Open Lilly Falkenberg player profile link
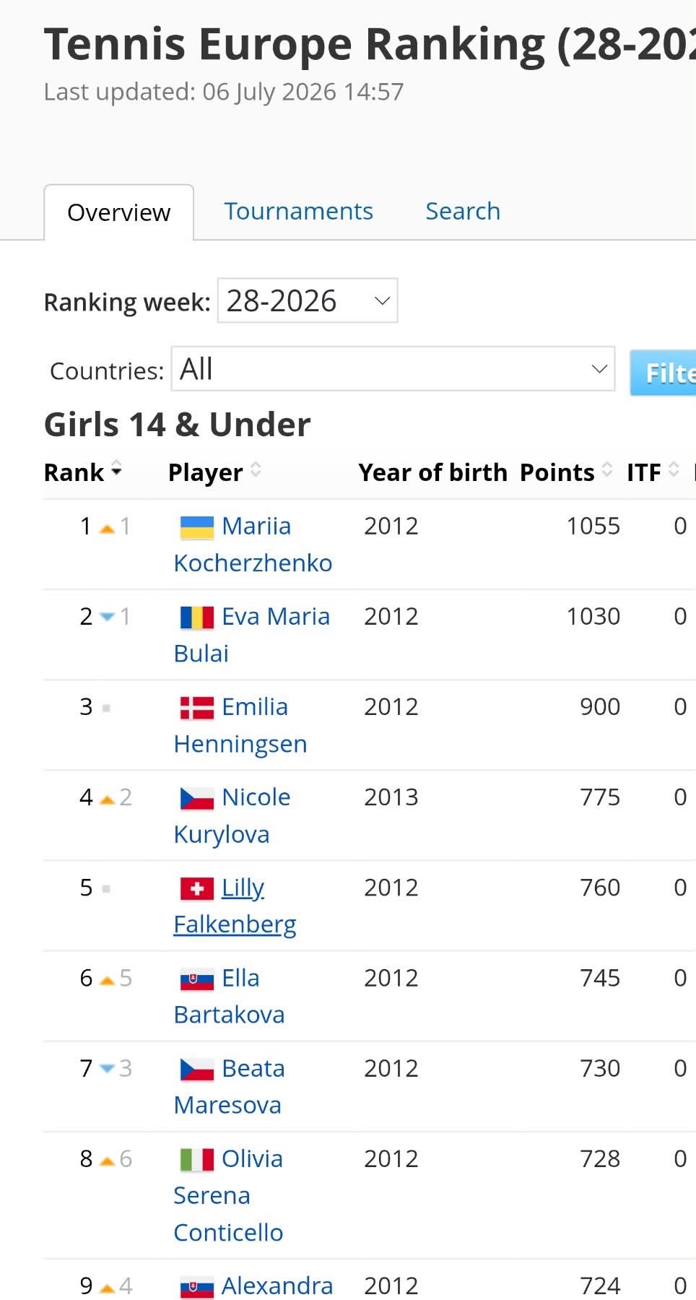Screen dimensions: 696x1300 (x=235, y=906)
